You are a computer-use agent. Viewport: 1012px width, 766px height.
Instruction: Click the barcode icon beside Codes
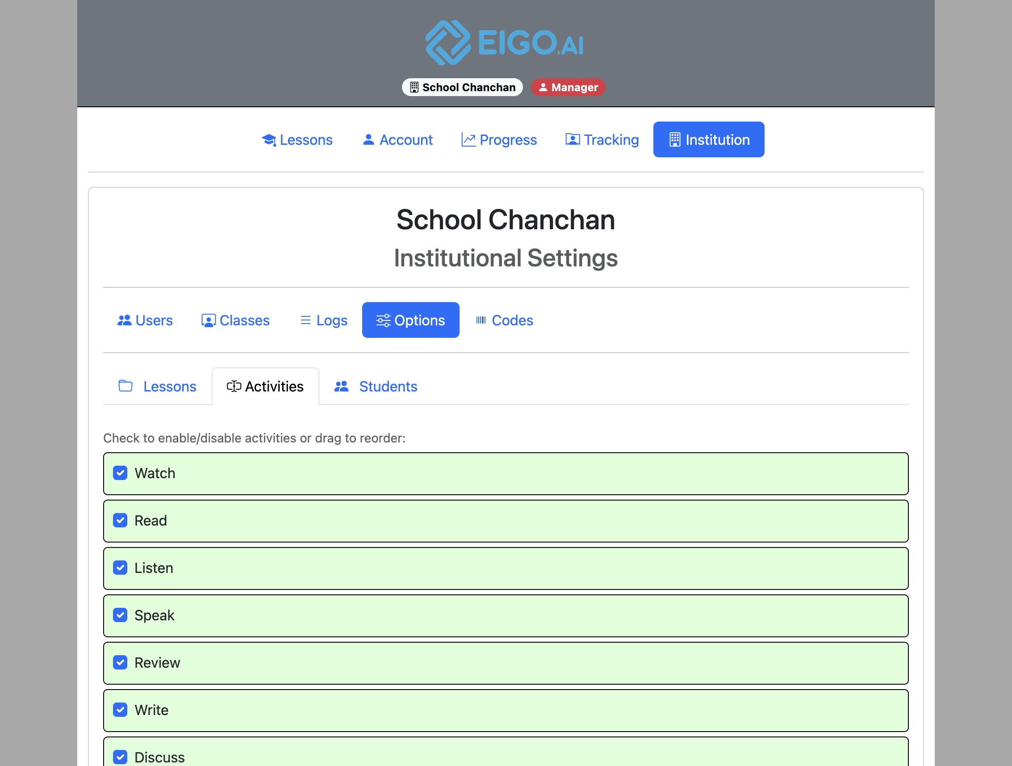point(481,320)
